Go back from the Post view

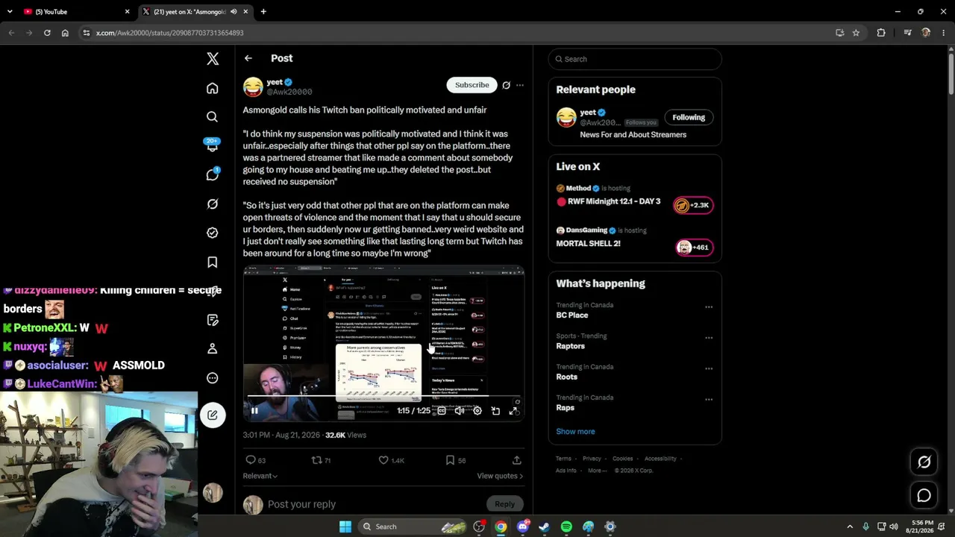coord(248,58)
